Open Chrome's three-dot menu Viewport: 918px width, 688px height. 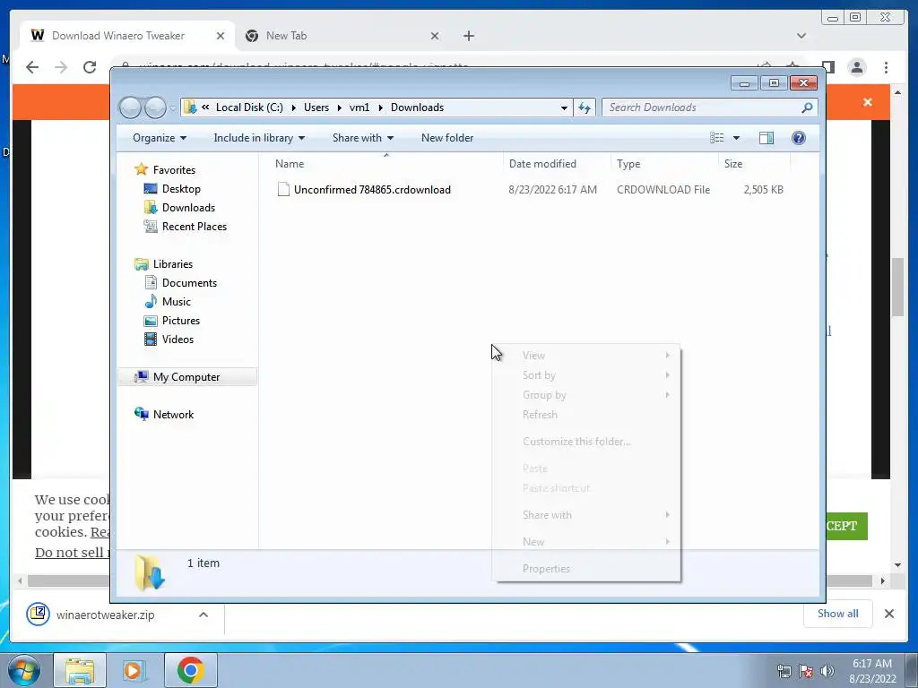(x=886, y=67)
